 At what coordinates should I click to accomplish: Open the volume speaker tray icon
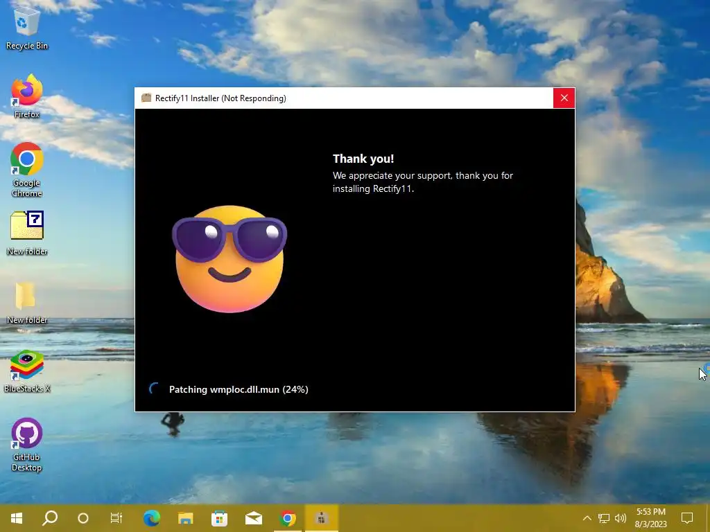tap(621, 518)
